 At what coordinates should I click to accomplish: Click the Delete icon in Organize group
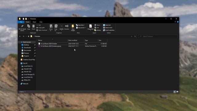[x=62, y=27]
